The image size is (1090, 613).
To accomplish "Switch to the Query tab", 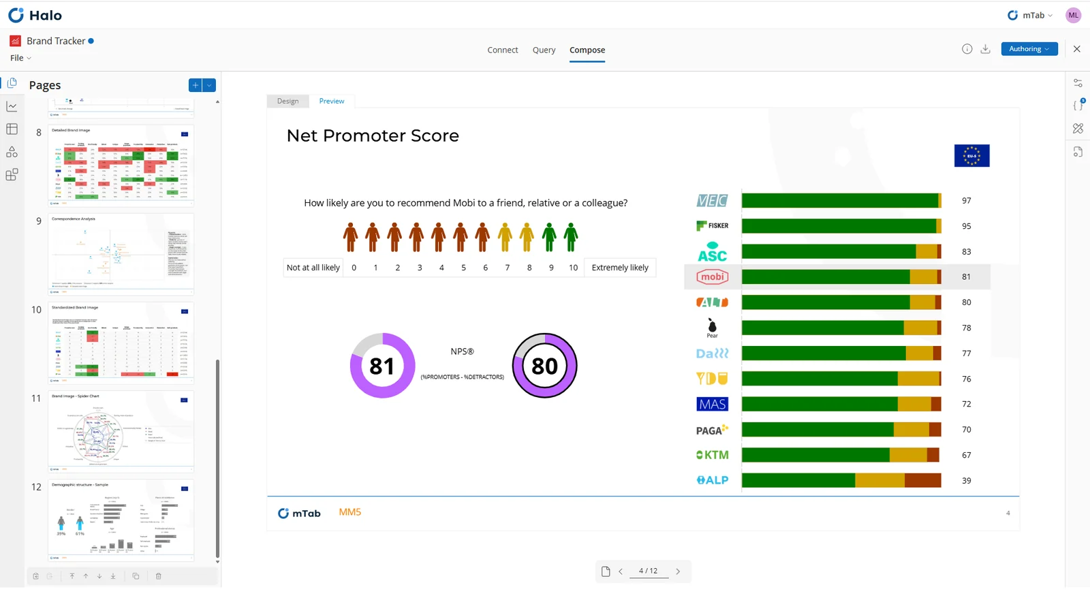I will pyautogui.click(x=544, y=50).
